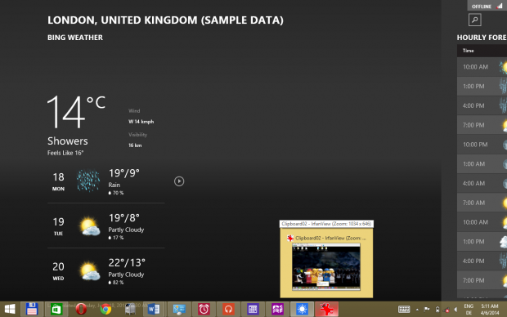Screen dimensions: 507x317
Task: Switch to the IrfanView taskbar icon
Action: coord(326,310)
